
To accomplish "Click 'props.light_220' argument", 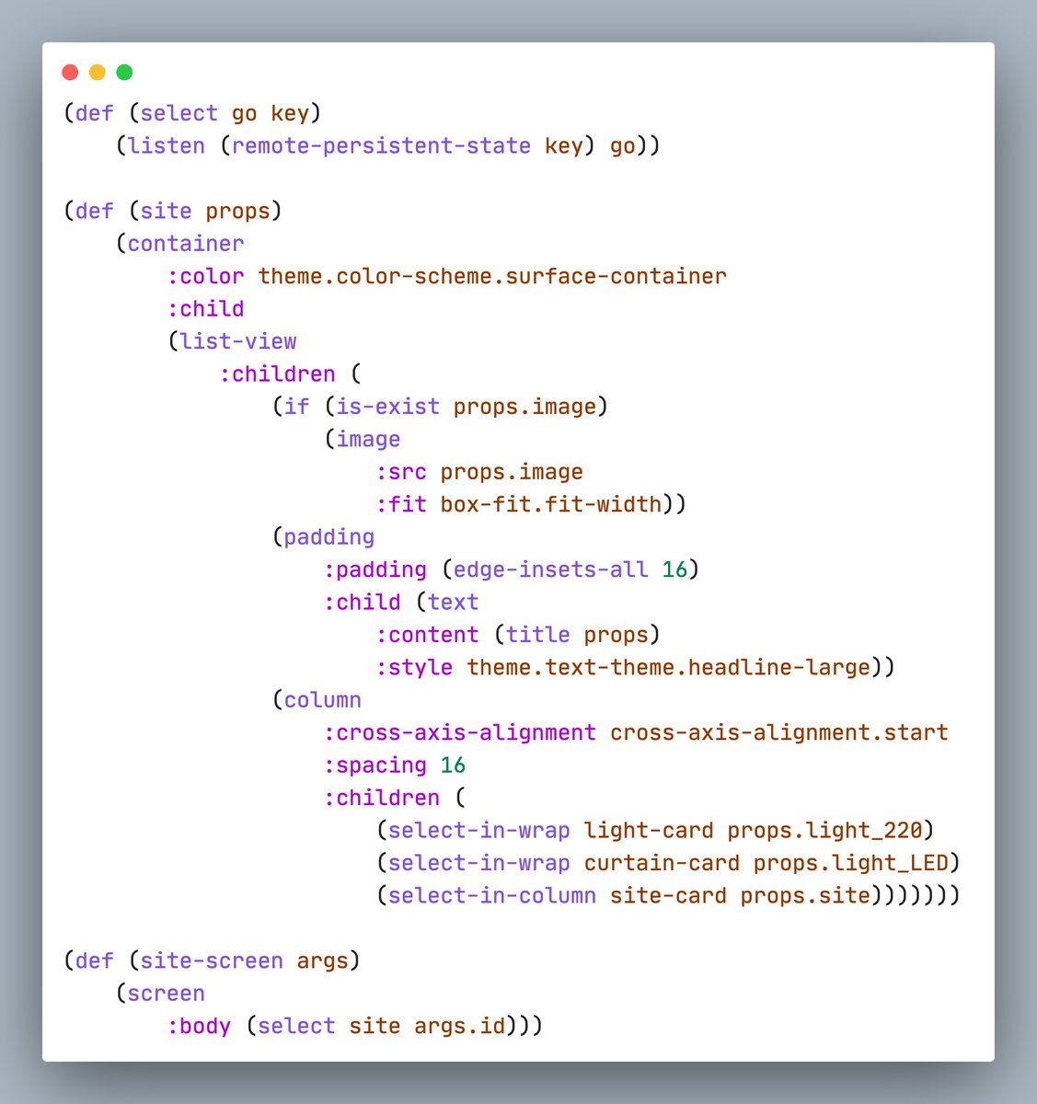I will tap(825, 831).
